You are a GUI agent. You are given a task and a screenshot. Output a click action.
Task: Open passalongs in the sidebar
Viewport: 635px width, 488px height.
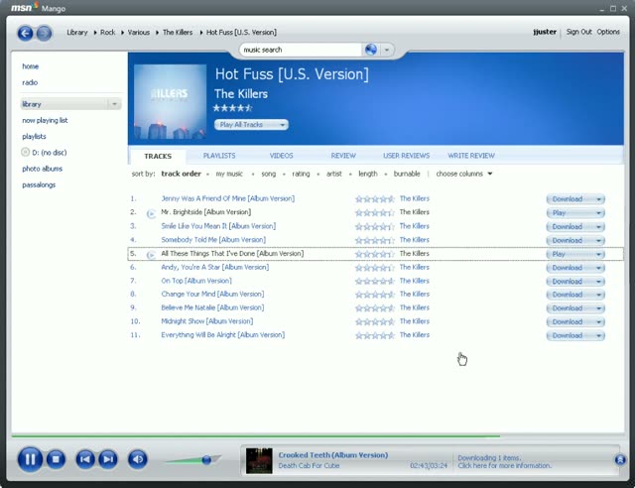pyautogui.click(x=39, y=184)
